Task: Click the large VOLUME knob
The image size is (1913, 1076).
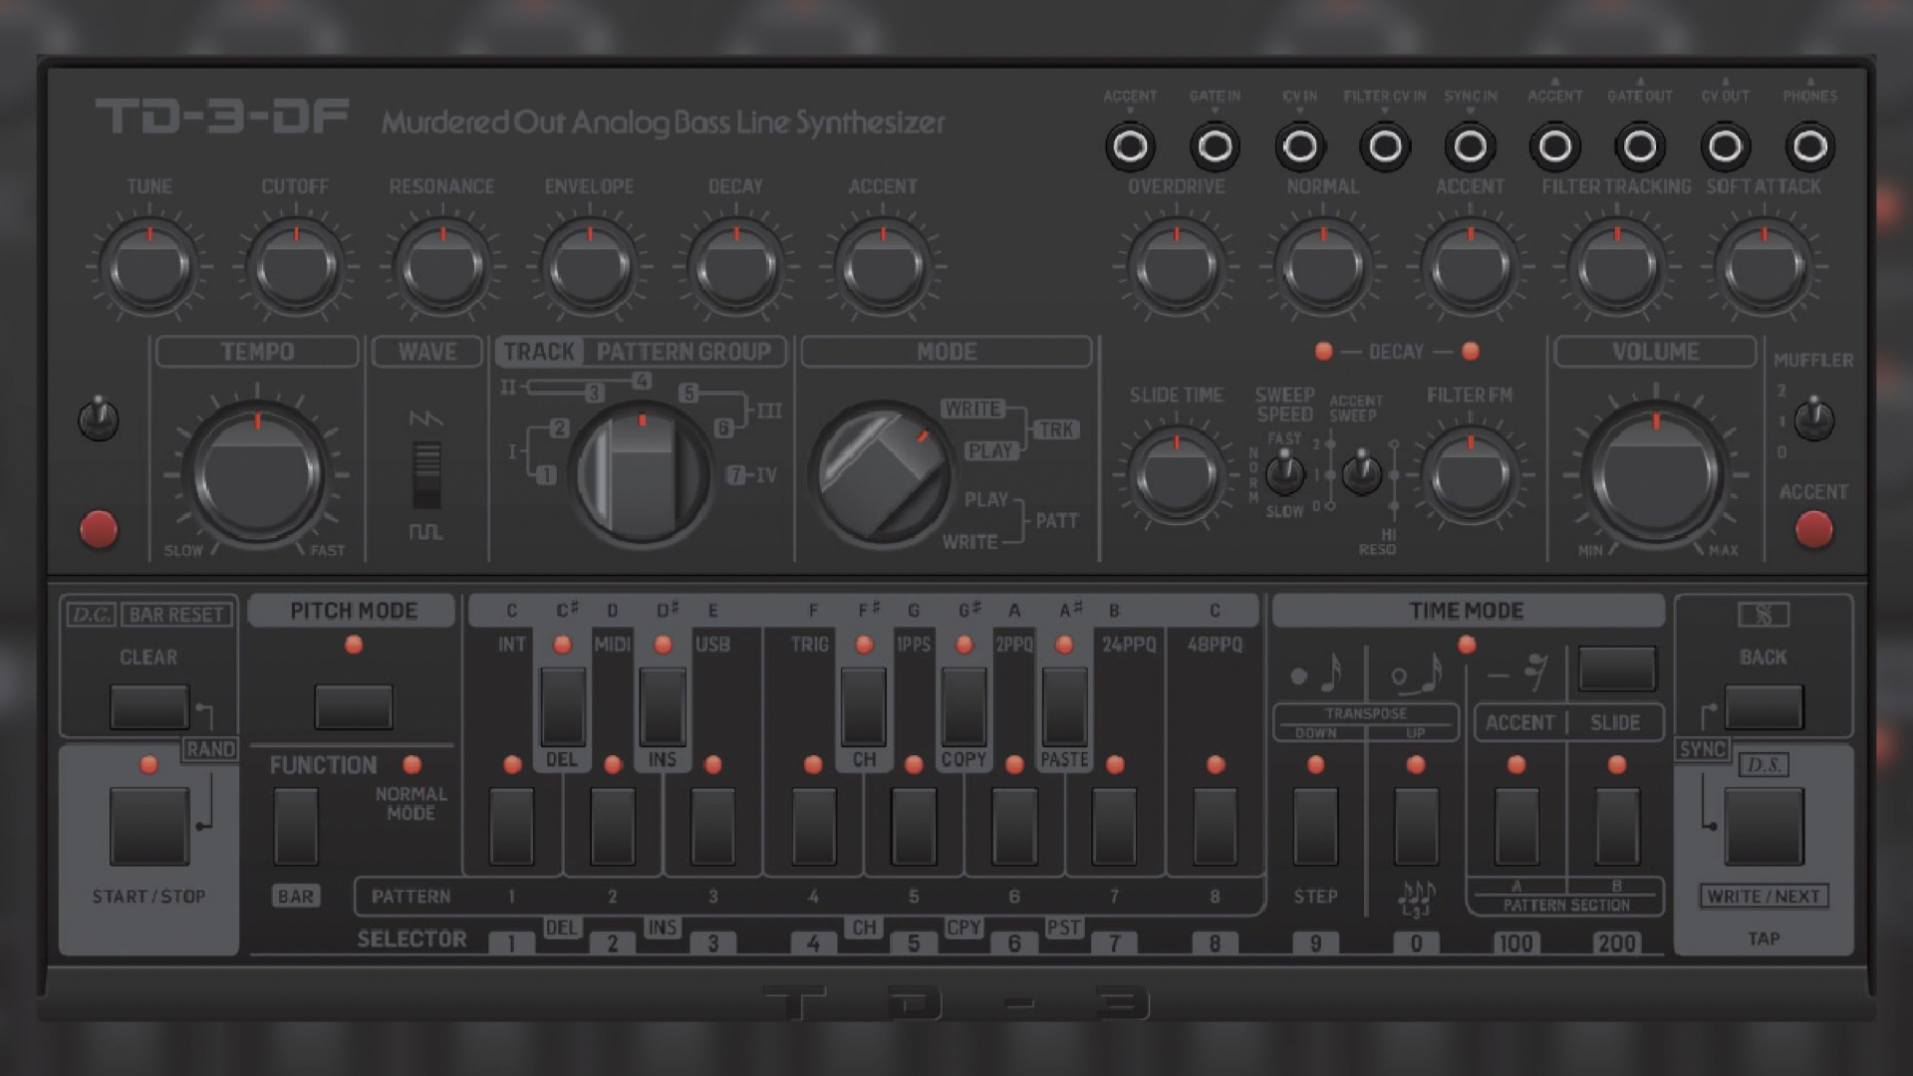Action: click(x=1656, y=474)
